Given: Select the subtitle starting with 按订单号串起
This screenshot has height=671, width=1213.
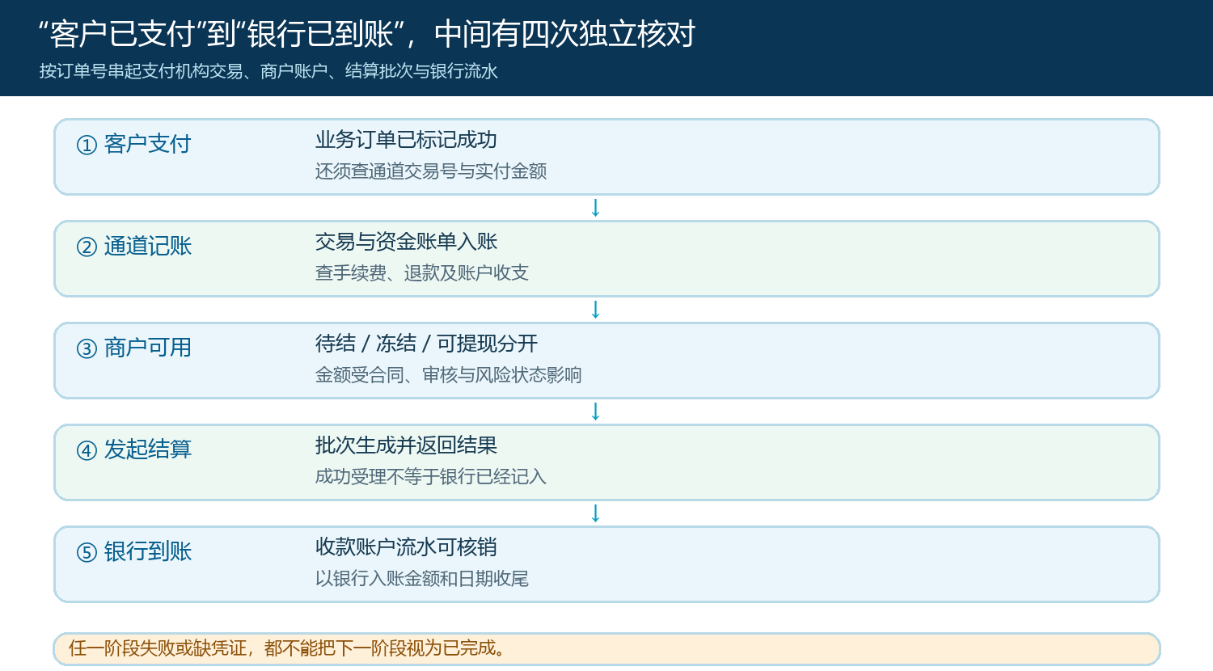Looking at the screenshot, I should [x=268, y=71].
